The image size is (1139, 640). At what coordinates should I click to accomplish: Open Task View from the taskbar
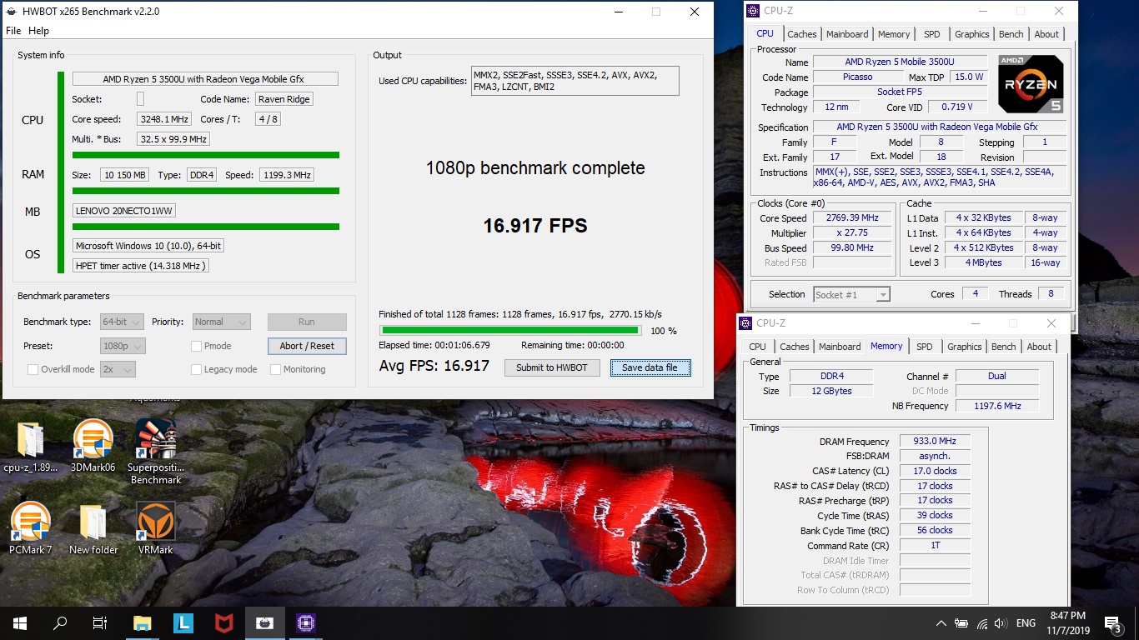[100, 622]
